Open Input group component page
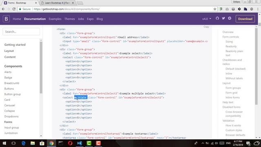The image size is (261, 147). click(x=11, y=127)
